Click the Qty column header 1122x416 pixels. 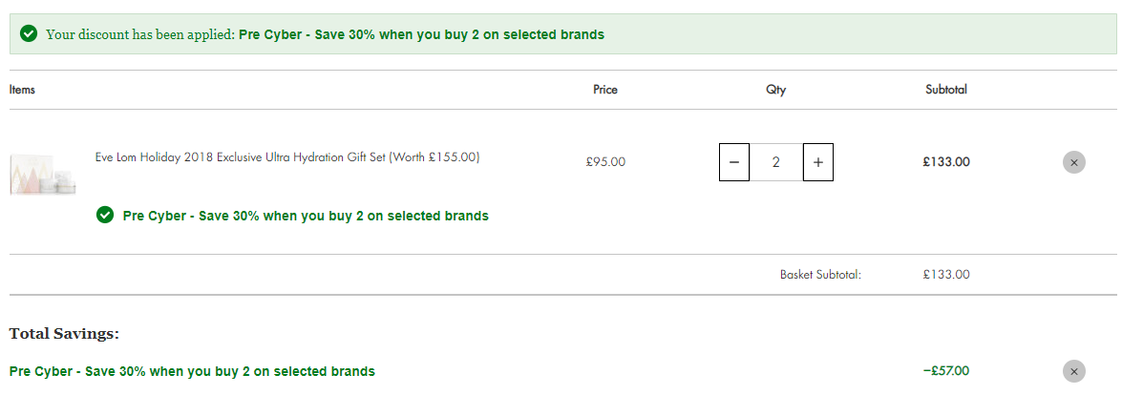tap(775, 90)
